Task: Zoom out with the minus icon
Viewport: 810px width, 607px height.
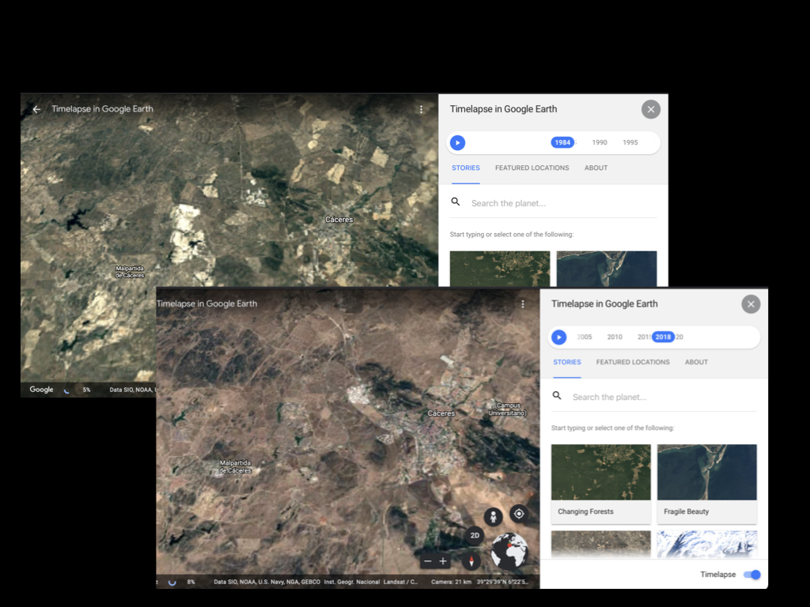Action: click(428, 561)
